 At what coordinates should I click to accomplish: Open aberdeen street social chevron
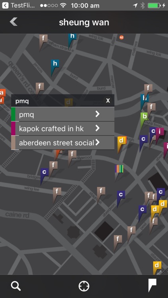click(x=97, y=142)
